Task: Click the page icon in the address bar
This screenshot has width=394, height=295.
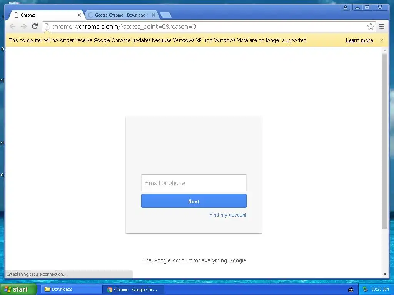Action: (x=47, y=27)
